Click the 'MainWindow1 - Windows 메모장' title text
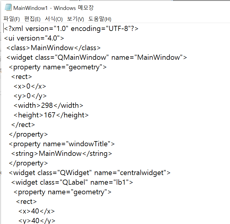The image size is (230, 224). pos(53,8)
